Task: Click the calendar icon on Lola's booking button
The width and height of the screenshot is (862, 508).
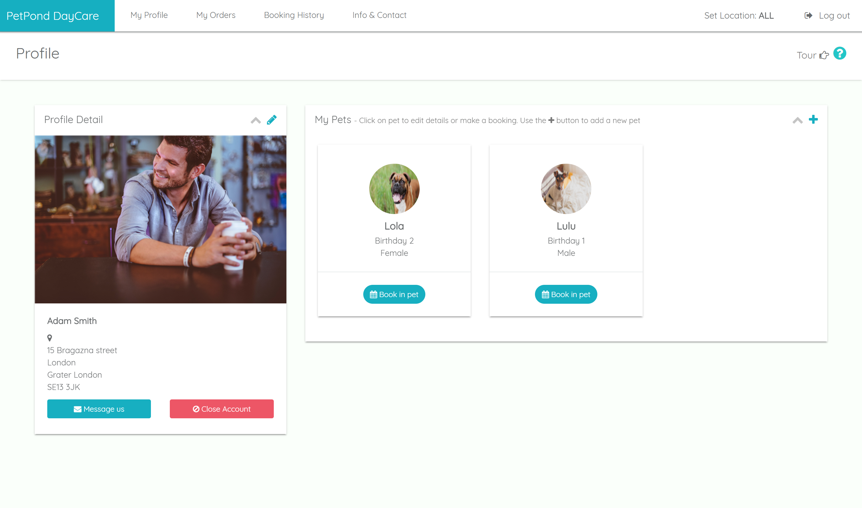Action: pyautogui.click(x=373, y=294)
